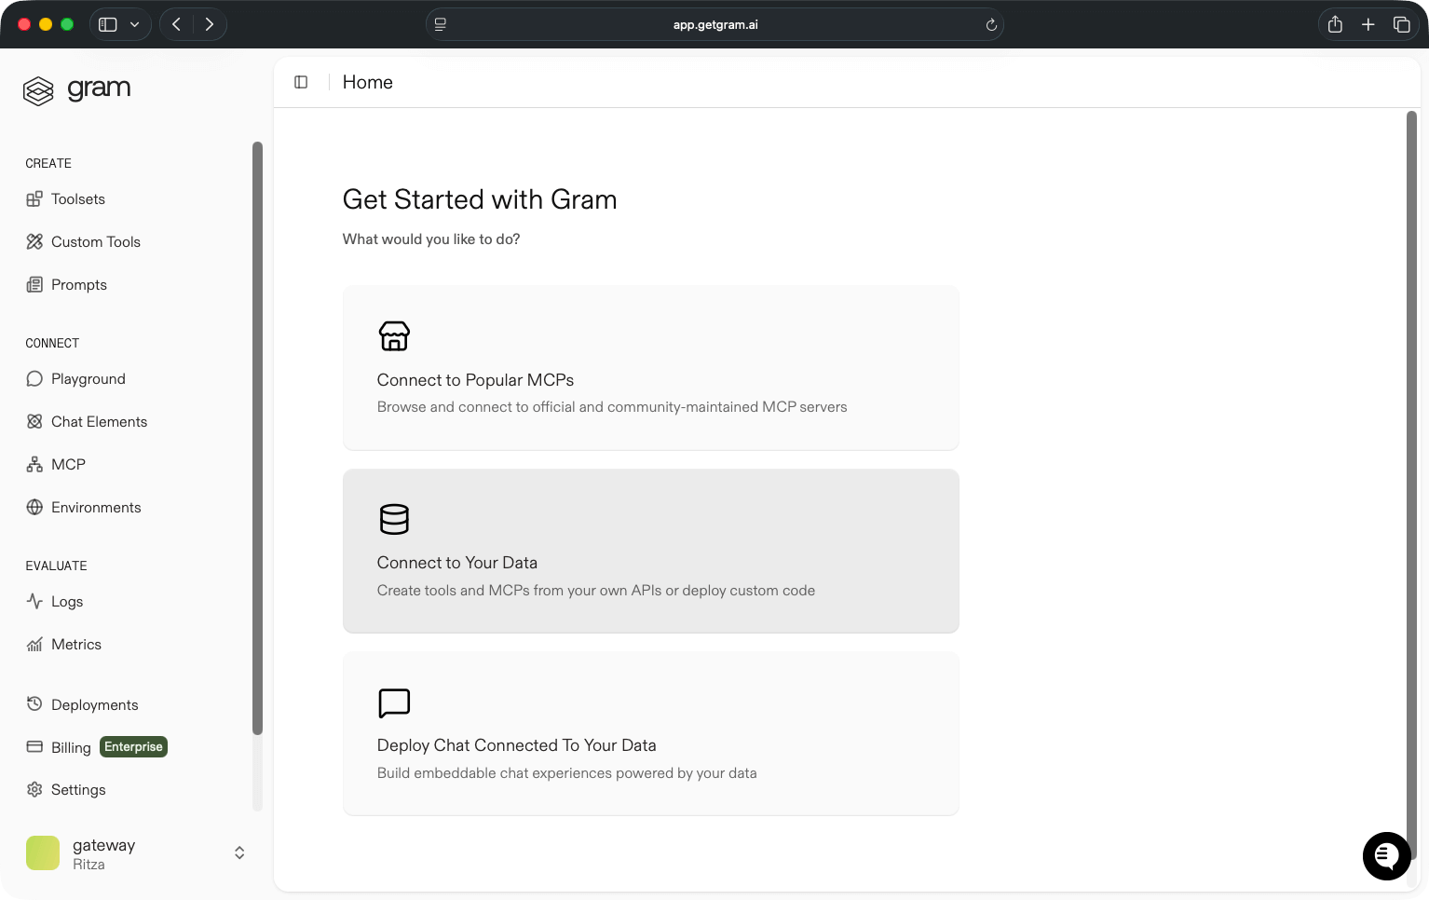This screenshot has height=900, width=1429.
Task: Toggle the sidebar collapse control near Home
Action: pos(301,82)
